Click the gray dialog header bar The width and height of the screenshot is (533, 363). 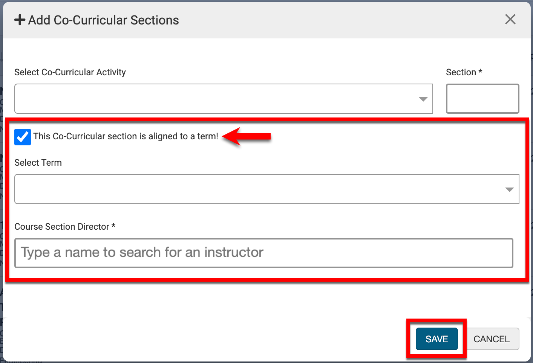(320, 20)
